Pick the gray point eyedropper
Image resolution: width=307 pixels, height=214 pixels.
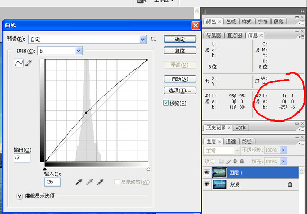pyautogui.click(x=89, y=182)
